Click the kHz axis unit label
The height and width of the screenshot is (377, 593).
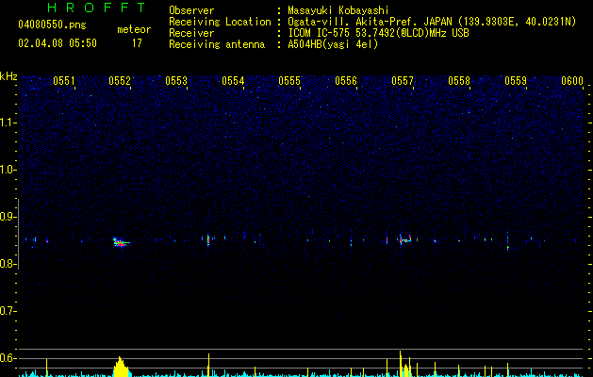point(8,76)
